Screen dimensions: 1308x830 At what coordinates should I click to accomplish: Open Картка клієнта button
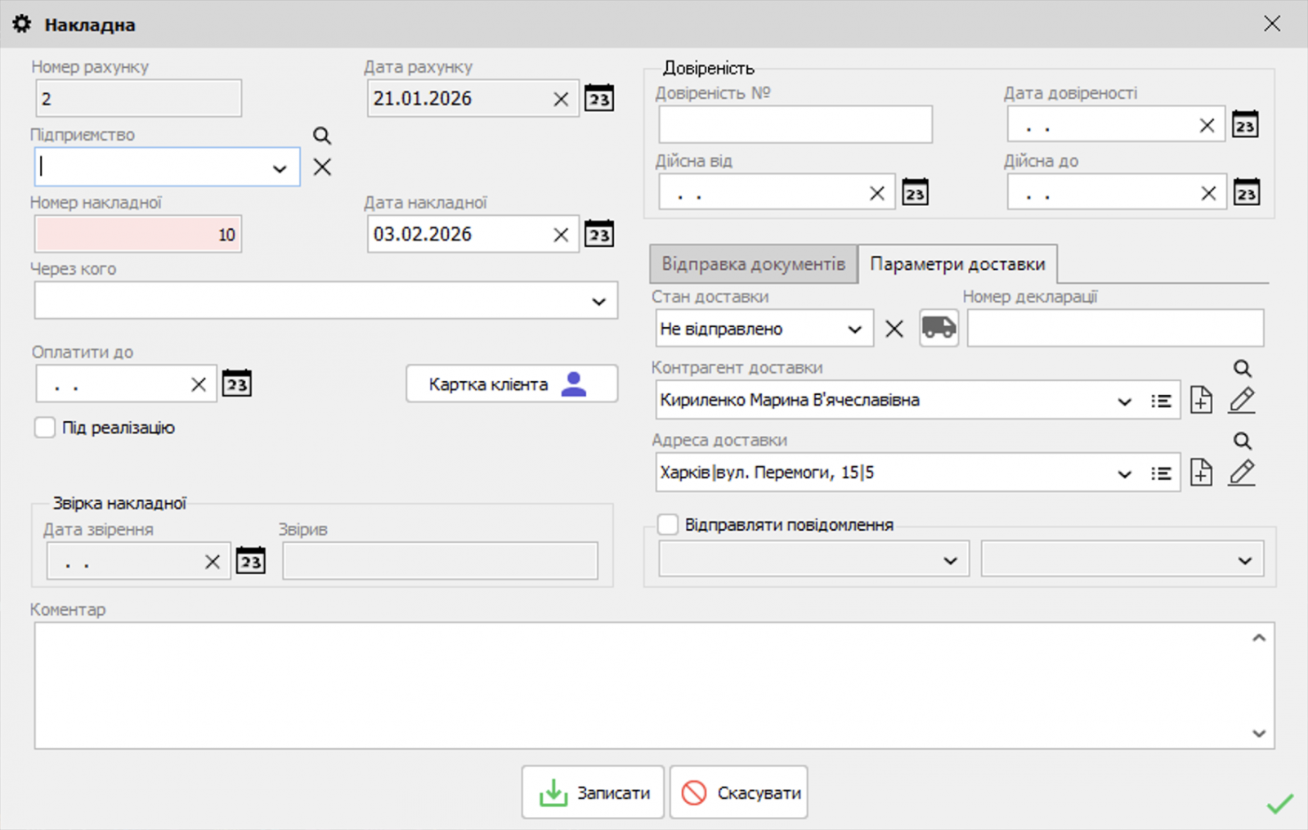511,384
